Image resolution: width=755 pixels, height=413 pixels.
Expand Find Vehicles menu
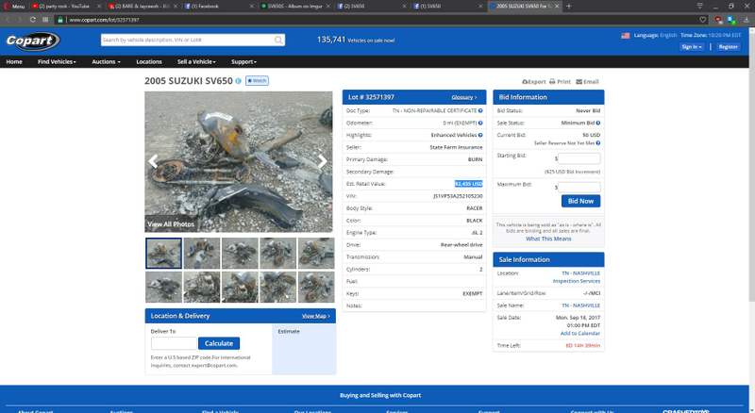click(x=57, y=61)
